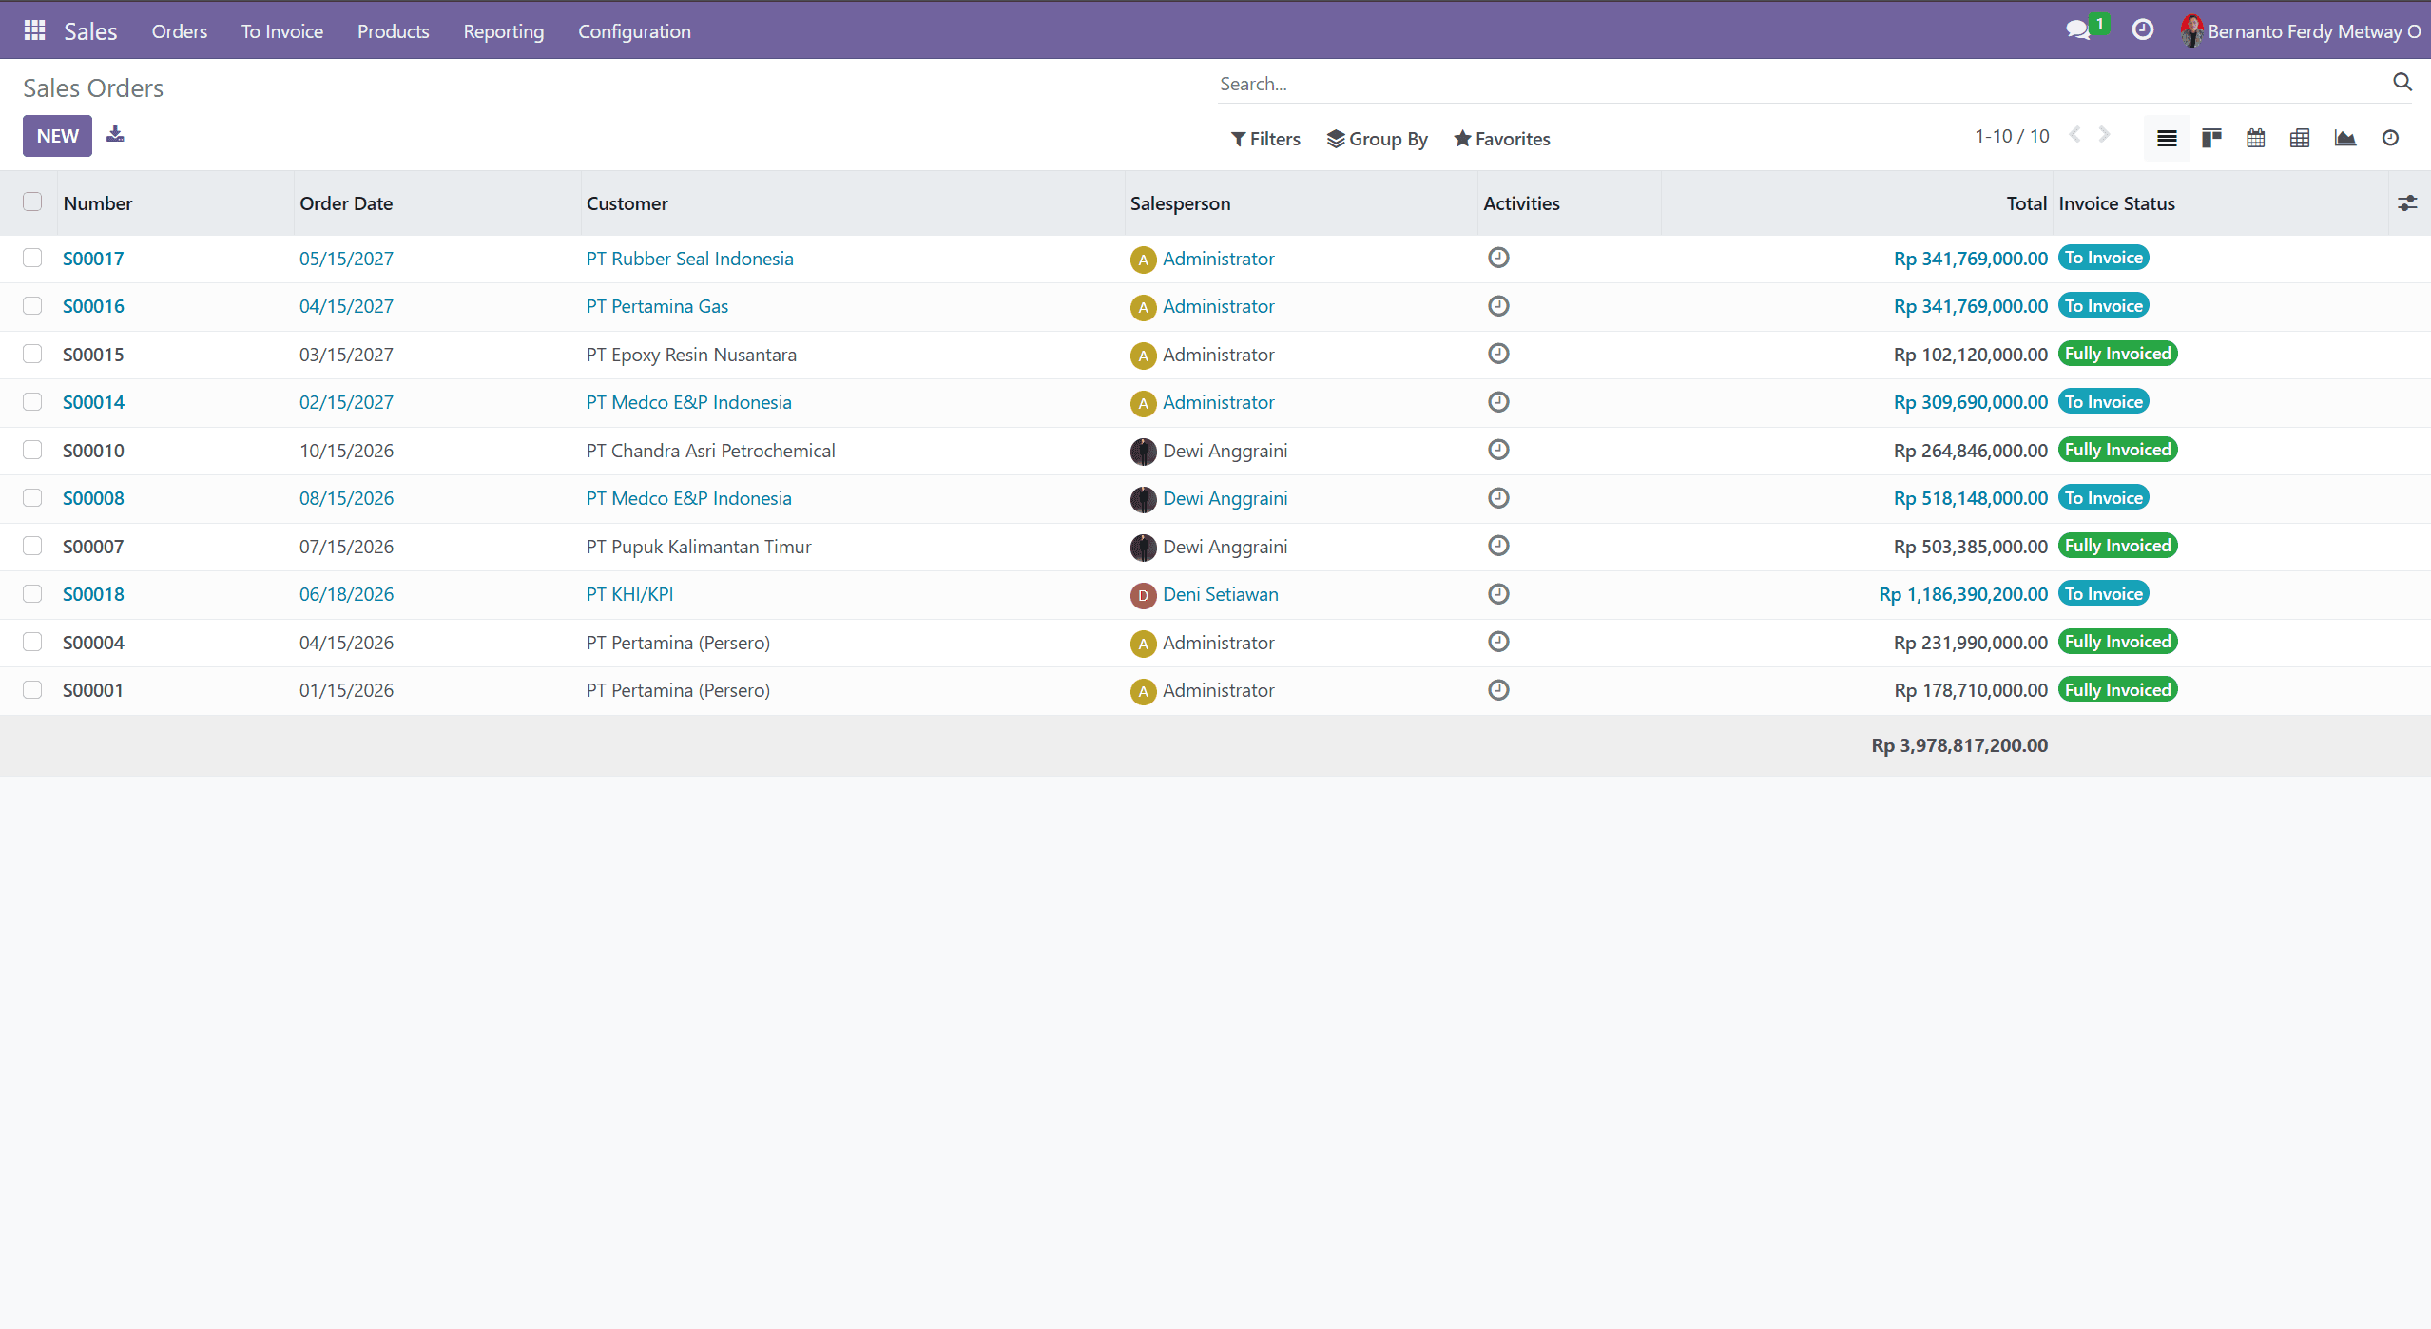Open the Configuration menu
The width and height of the screenshot is (2431, 1329).
[x=634, y=30]
